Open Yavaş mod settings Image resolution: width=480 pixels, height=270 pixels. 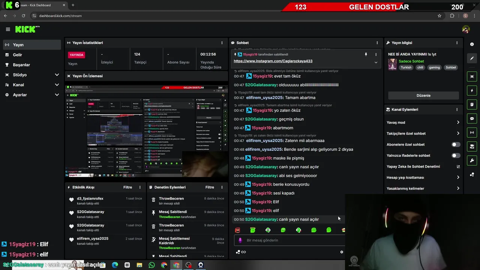(423, 122)
